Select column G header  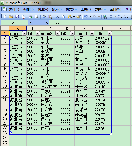pyautogui.click(x=121, y=28)
